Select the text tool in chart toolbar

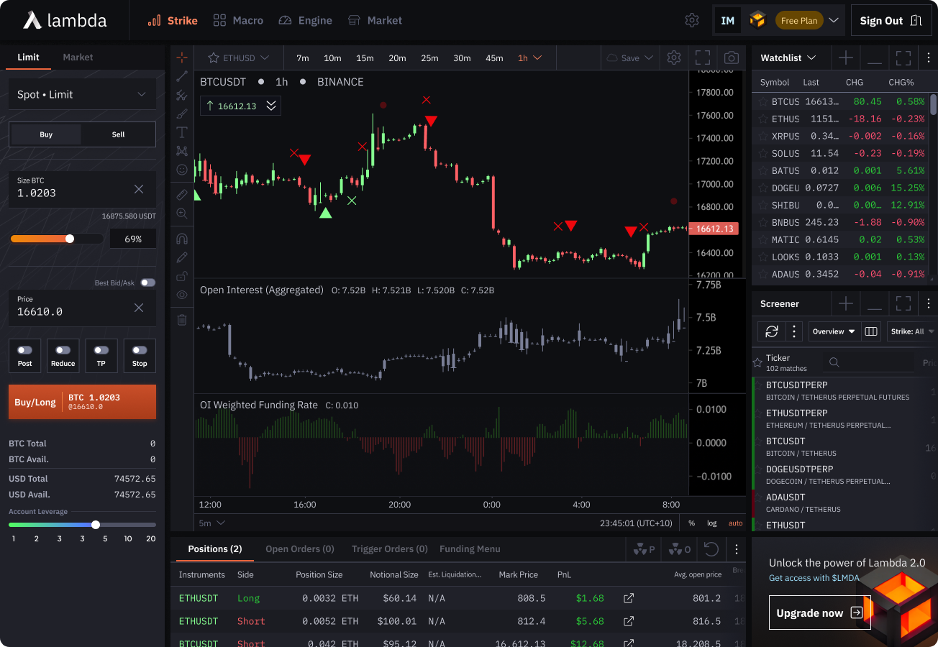coord(182,132)
